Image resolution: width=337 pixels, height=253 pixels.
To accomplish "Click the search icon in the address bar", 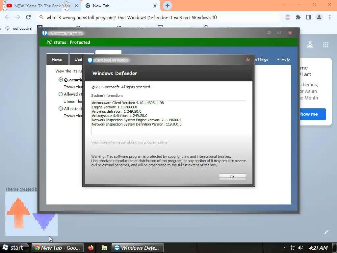I will tap(41, 17).
